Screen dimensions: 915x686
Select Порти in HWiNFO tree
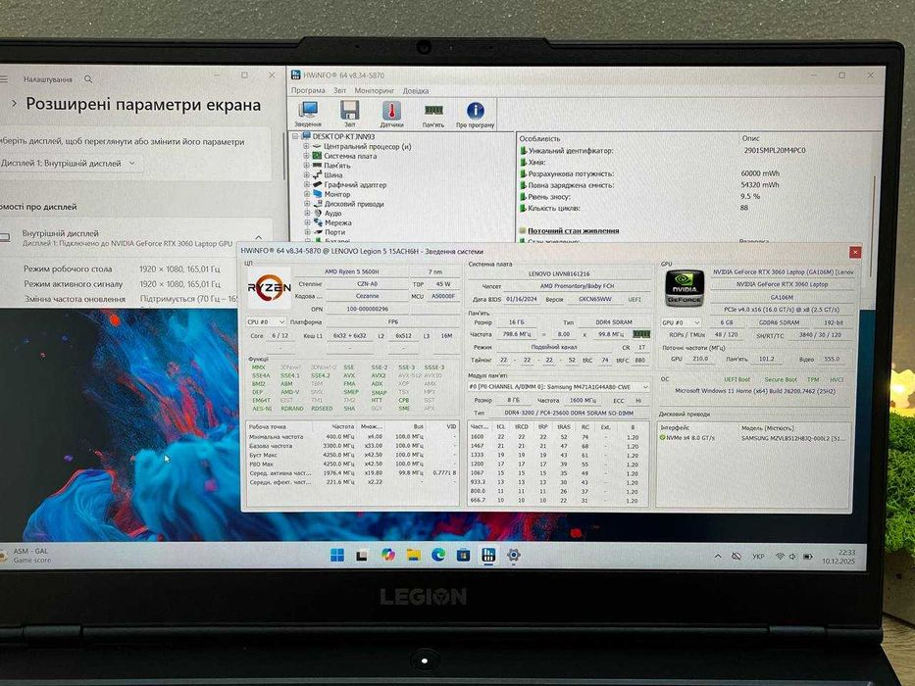[335, 231]
